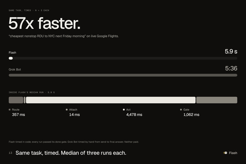
Task: Click the 'Same task, timed. Median of three runs each.' title
Action: tap(71, 153)
